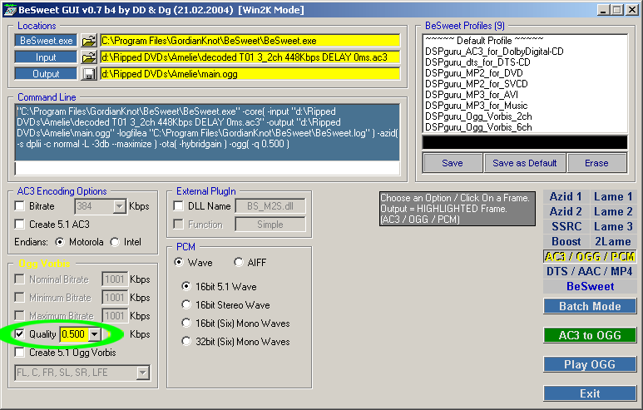The height and width of the screenshot is (410, 643).
Task: Open folder browse icon for BeSweet.exe
Action: pos(88,41)
